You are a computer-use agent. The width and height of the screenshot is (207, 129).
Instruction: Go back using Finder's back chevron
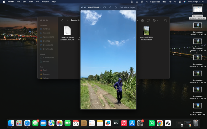click(x=62, y=20)
